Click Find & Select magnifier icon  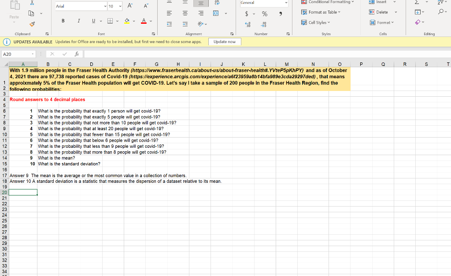coord(441,12)
